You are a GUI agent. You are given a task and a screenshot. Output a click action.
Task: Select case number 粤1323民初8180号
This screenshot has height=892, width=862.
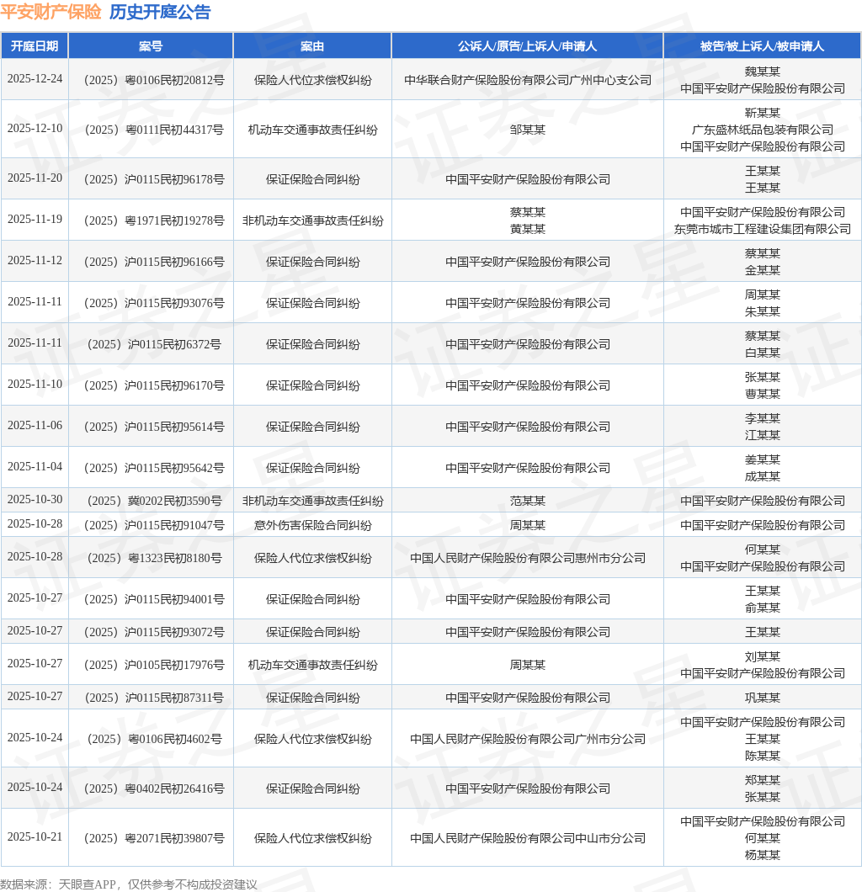pyautogui.click(x=154, y=558)
